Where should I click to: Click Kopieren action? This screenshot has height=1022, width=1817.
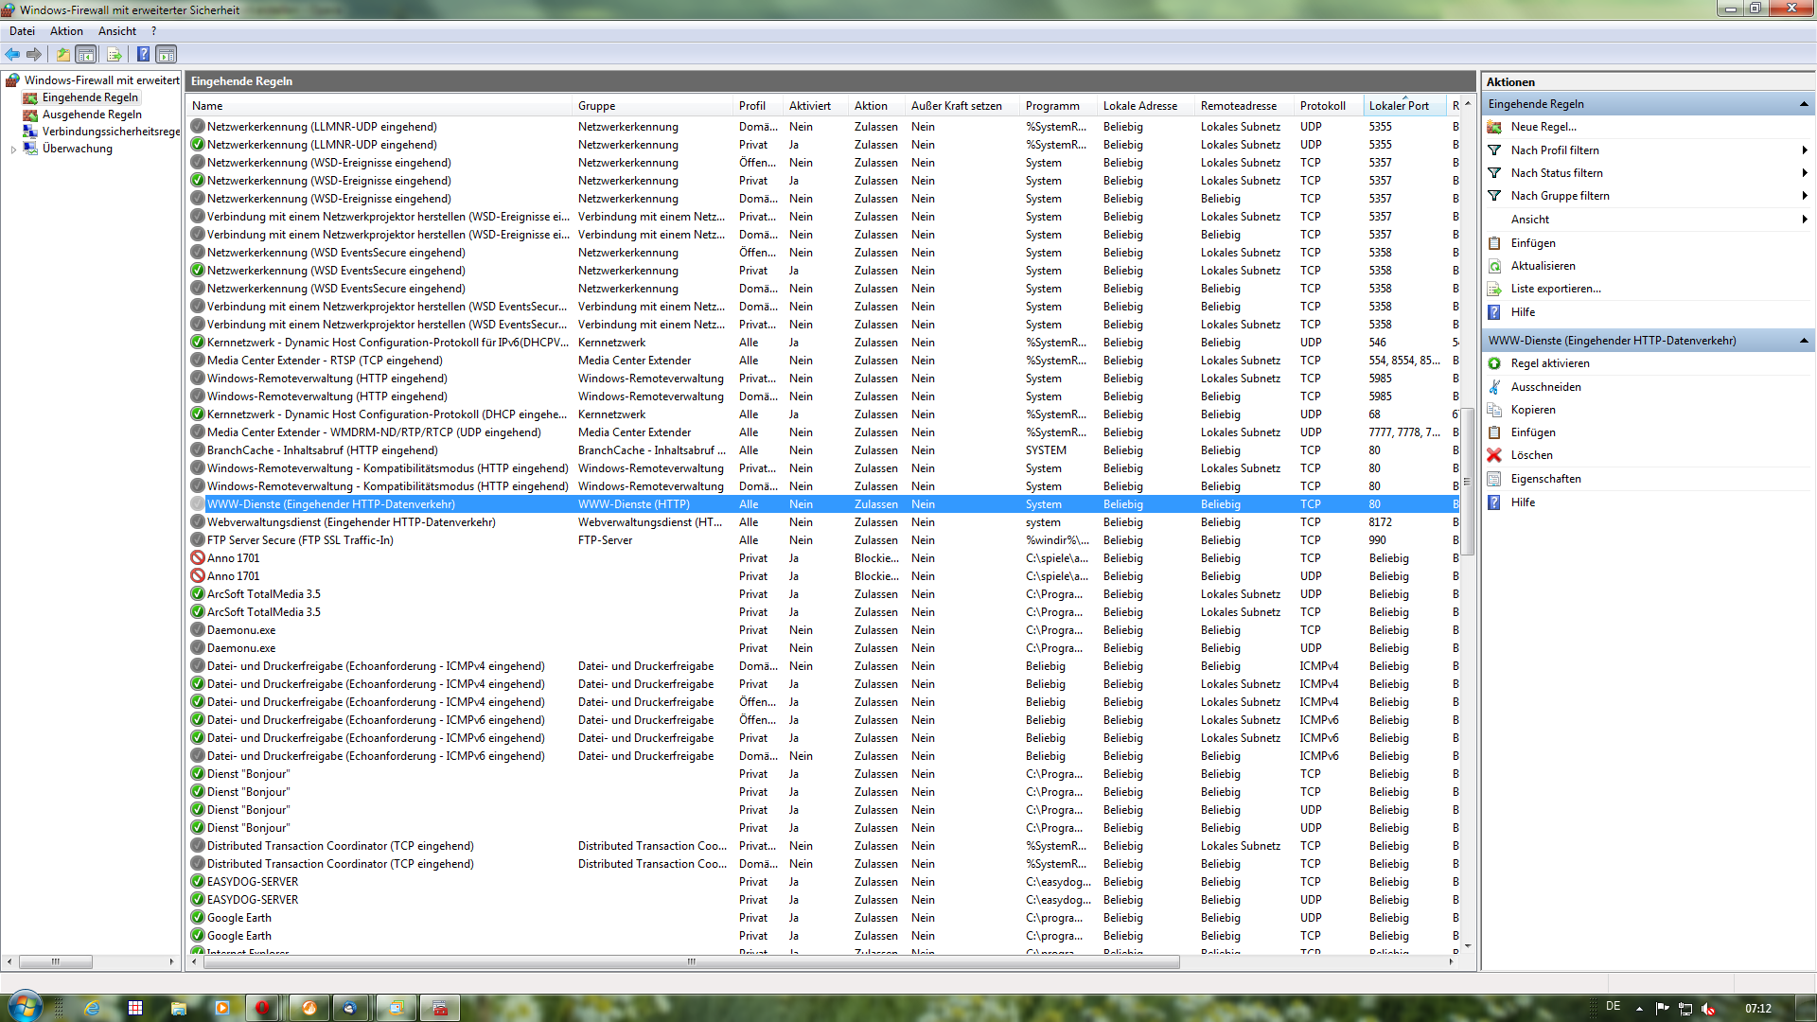(1532, 410)
